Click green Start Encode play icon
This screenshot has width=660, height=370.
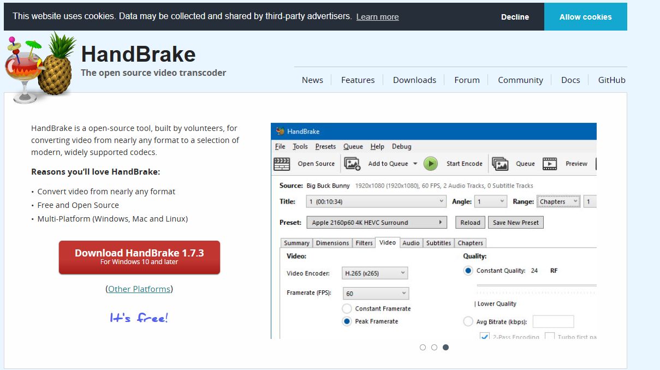(431, 164)
